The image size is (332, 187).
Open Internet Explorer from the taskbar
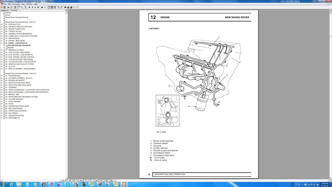pos(11,184)
